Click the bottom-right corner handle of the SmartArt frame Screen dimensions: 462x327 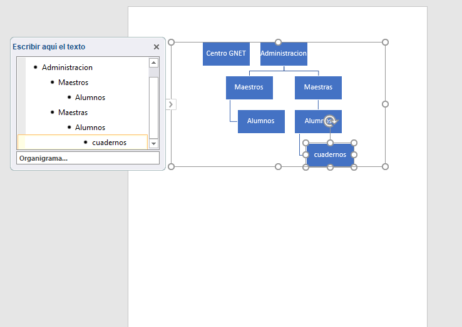385,166
